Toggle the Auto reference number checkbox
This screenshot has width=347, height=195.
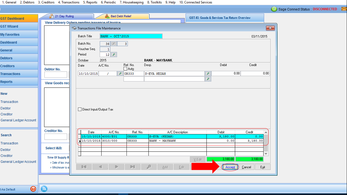(125, 69)
